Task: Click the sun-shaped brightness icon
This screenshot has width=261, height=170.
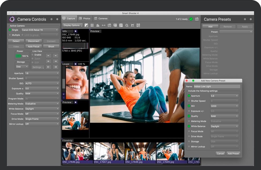Action: (127, 25)
